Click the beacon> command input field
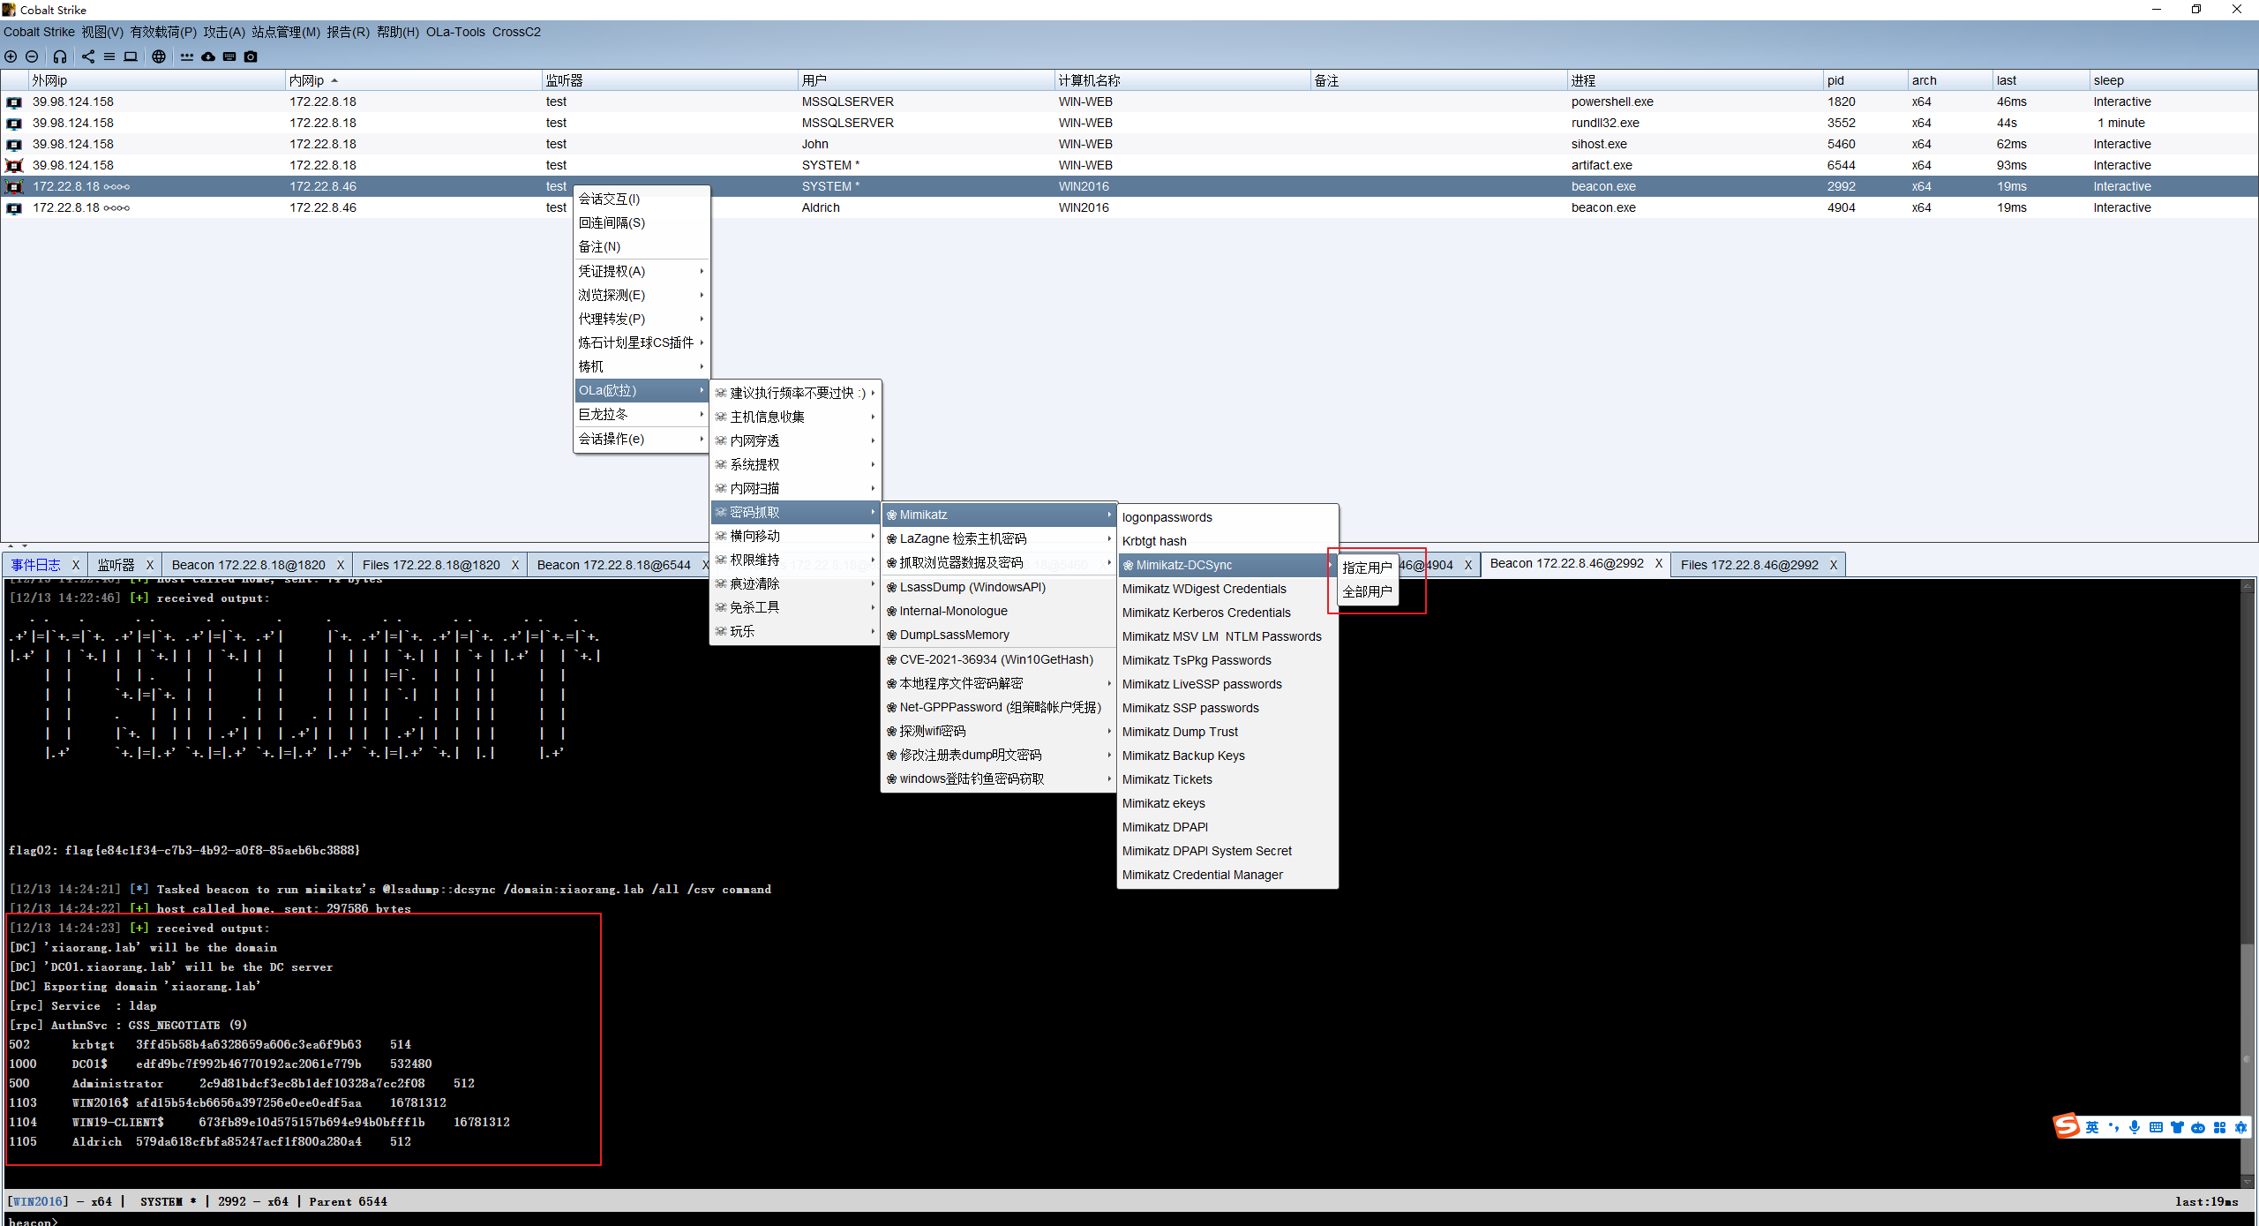Screen dimensions: 2259x1226 coord(1129,1221)
